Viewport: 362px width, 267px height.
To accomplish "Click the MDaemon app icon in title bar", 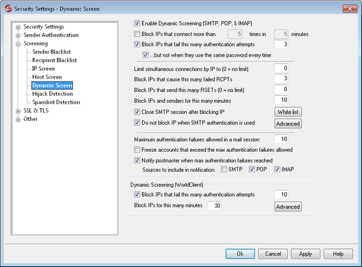I will coord(8,9).
